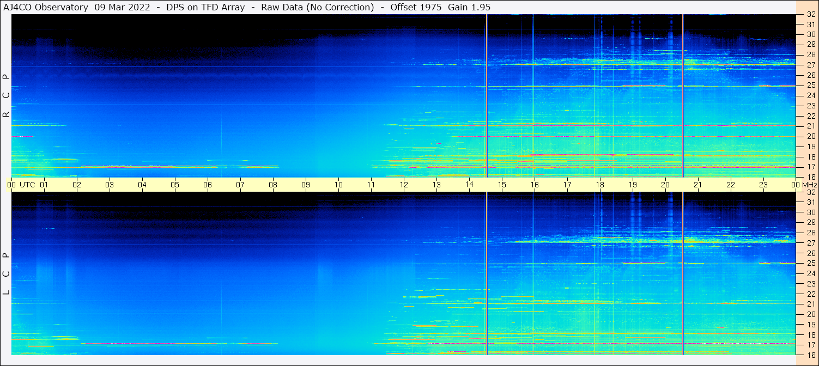Click the 01 hour tick on time axis
819x366 pixels.
tap(44, 185)
